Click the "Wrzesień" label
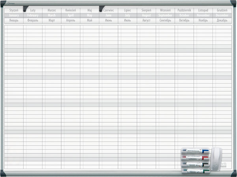237x177 pixels. [x=166, y=10]
